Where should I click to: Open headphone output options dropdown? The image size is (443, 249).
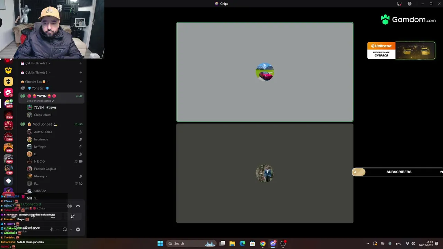tap(71, 229)
